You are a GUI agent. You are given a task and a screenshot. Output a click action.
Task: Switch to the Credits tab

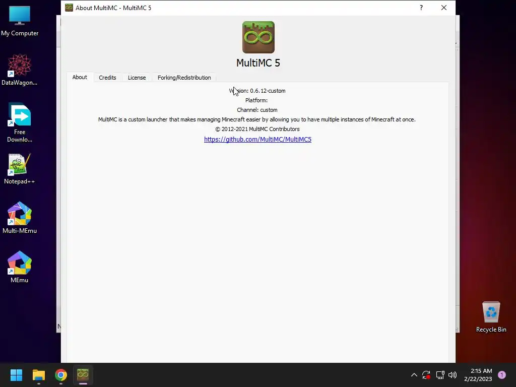(107, 78)
